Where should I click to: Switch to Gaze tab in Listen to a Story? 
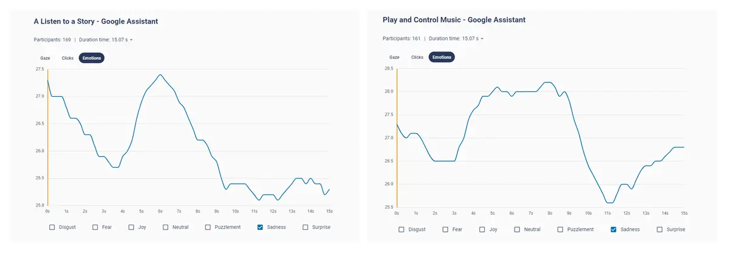pyautogui.click(x=45, y=58)
